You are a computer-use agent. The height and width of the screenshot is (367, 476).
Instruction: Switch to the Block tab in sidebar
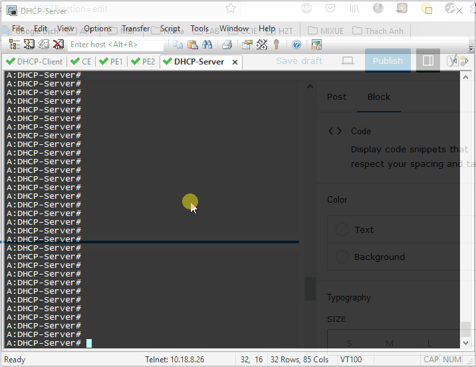[379, 97]
